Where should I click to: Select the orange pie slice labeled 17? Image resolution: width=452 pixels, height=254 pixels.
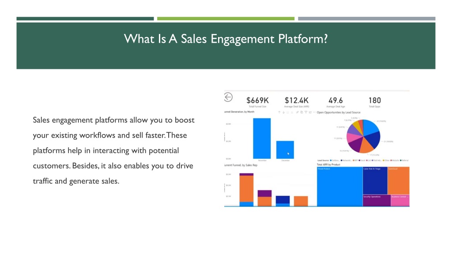[365, 147]
